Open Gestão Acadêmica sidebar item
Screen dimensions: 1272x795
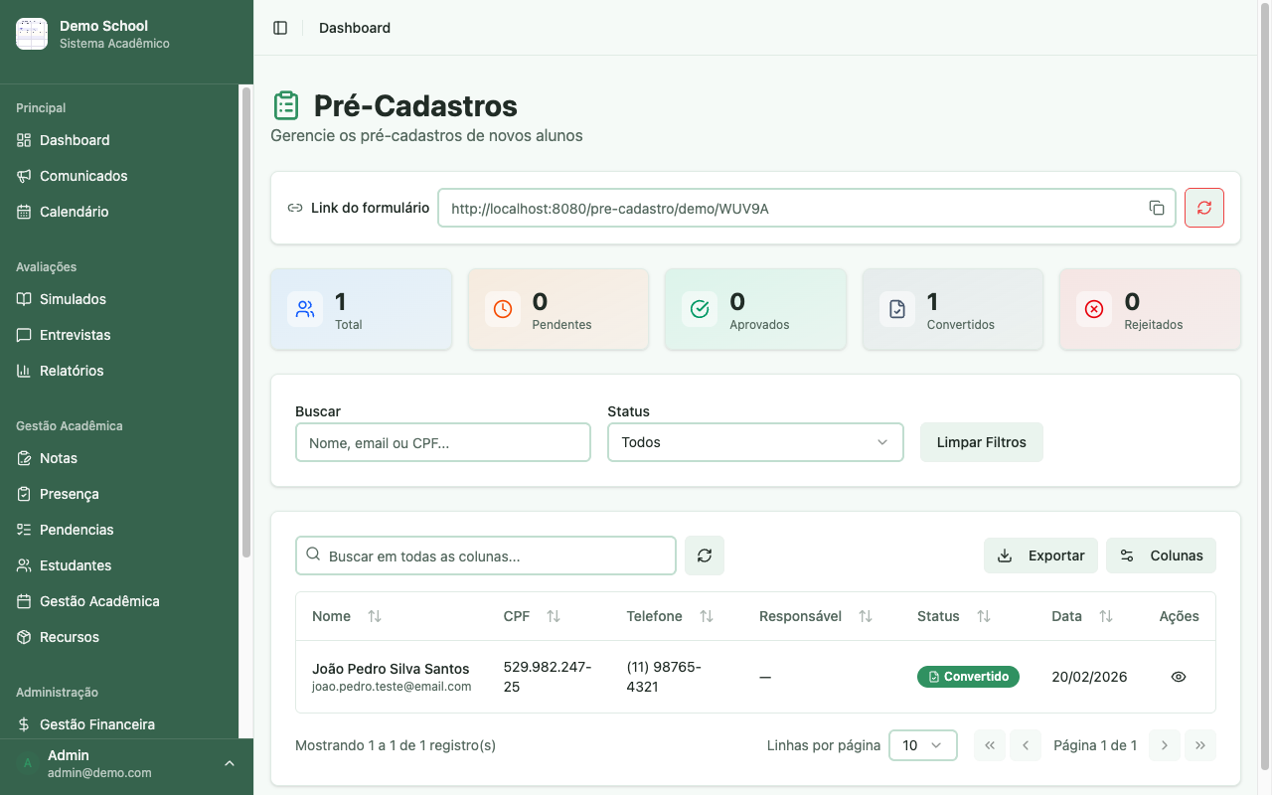pyautogui.click(x=119, y=601)
